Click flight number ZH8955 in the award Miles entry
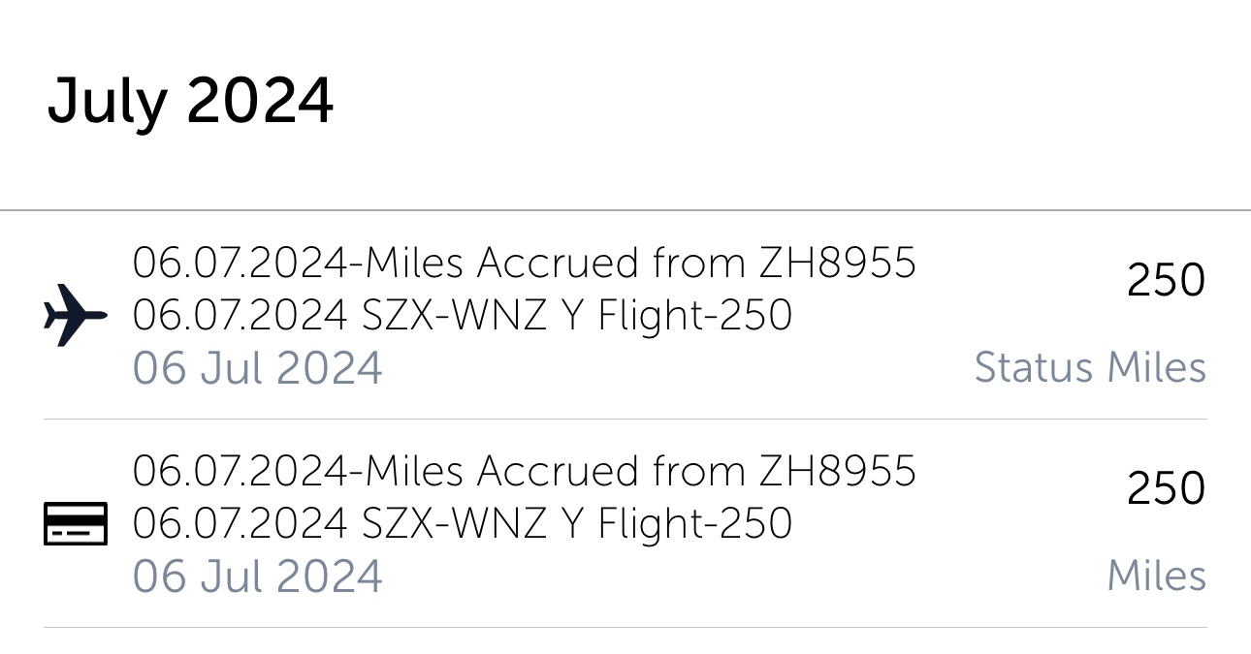Image resolution: width=1251 pixels, height=654 pixels. (x=837, y=471)
